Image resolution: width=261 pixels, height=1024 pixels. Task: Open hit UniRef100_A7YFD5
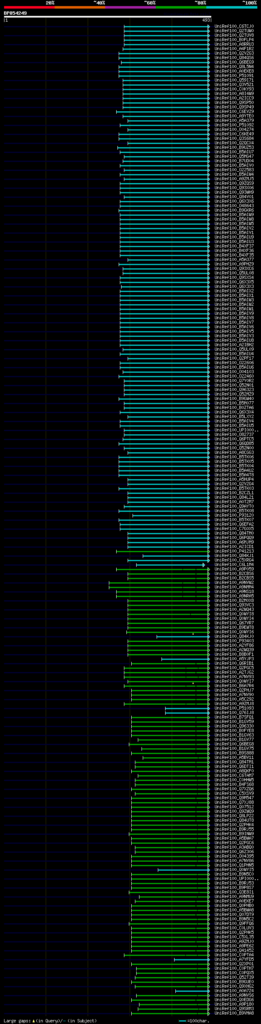pos(234,960)
